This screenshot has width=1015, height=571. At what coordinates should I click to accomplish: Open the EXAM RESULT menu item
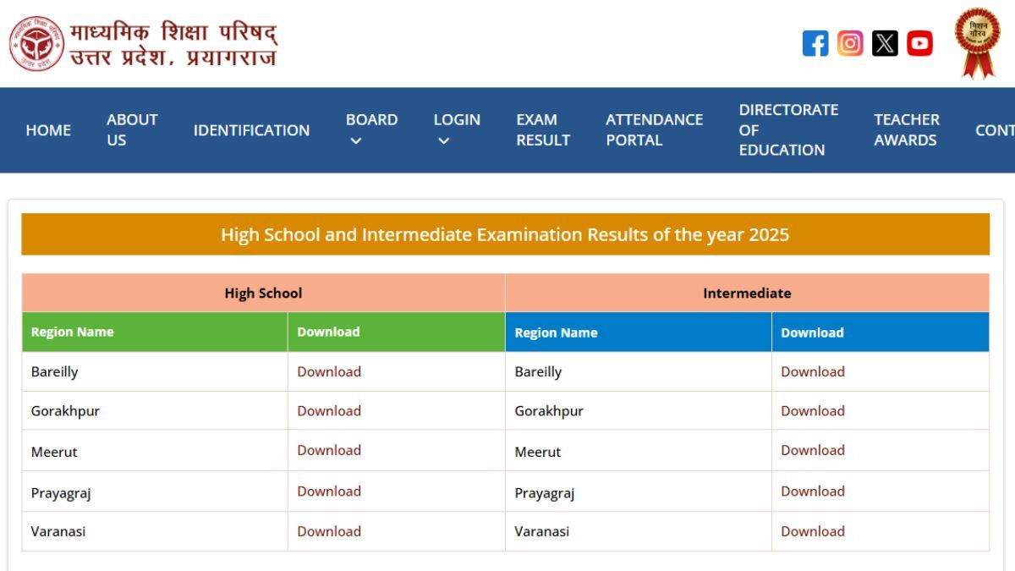542,129
